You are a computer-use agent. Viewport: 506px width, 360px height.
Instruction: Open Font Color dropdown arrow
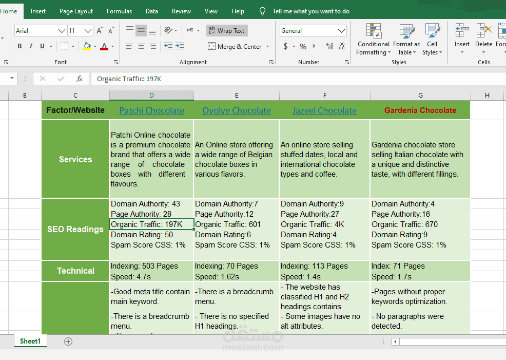(x=112, y=47)
